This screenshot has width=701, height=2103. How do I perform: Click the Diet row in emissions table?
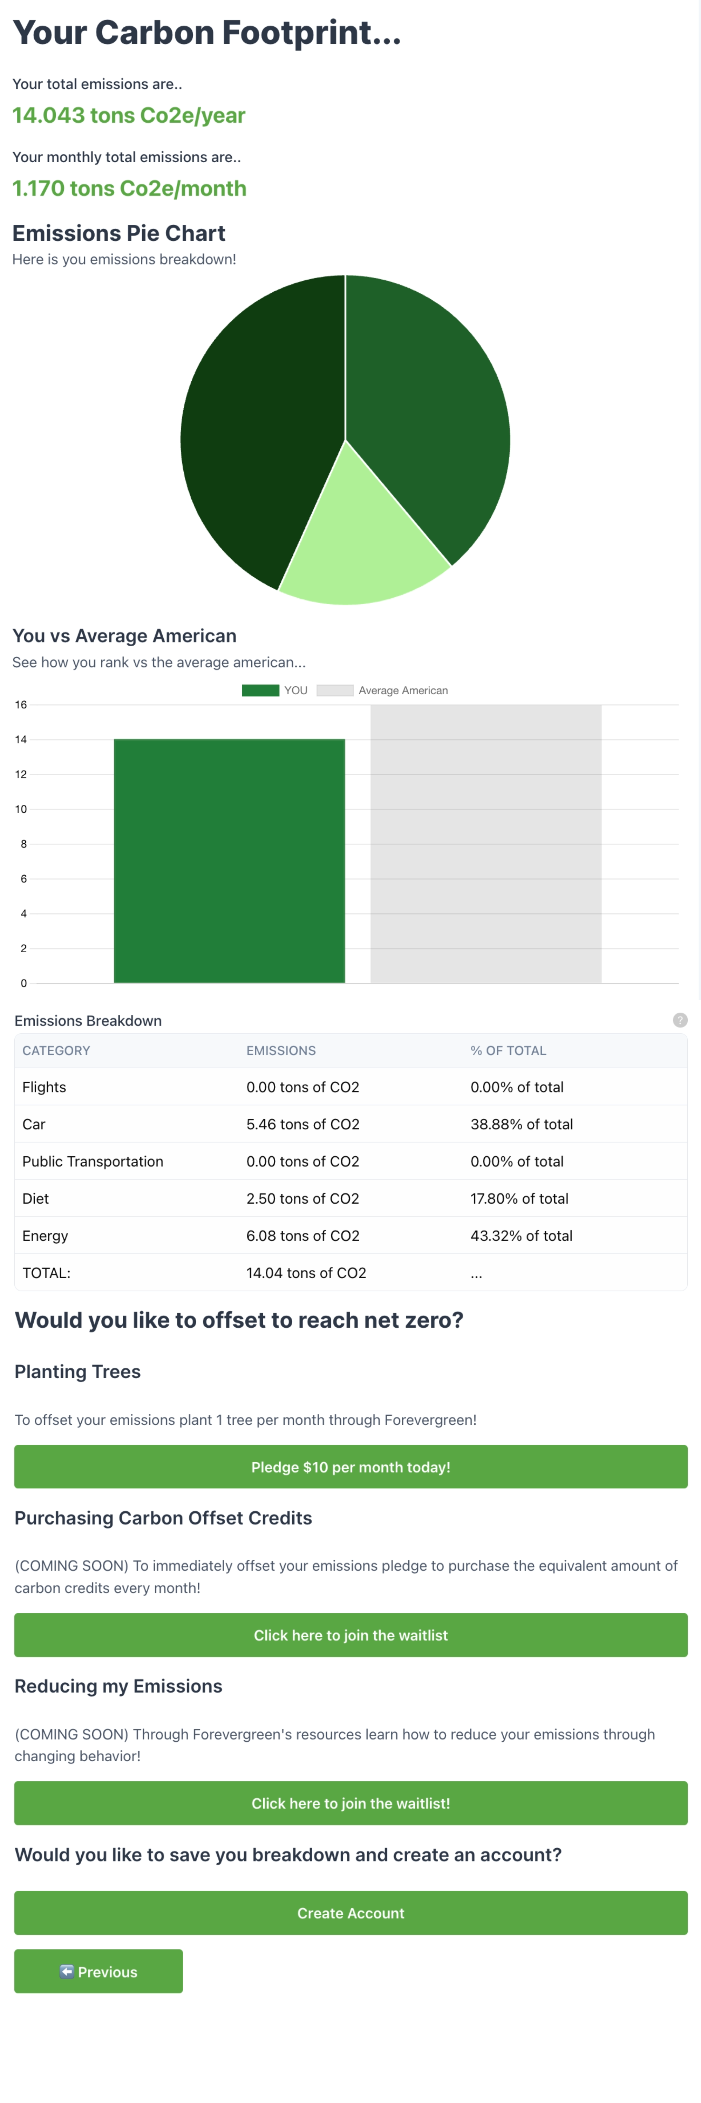[350, 1198]
